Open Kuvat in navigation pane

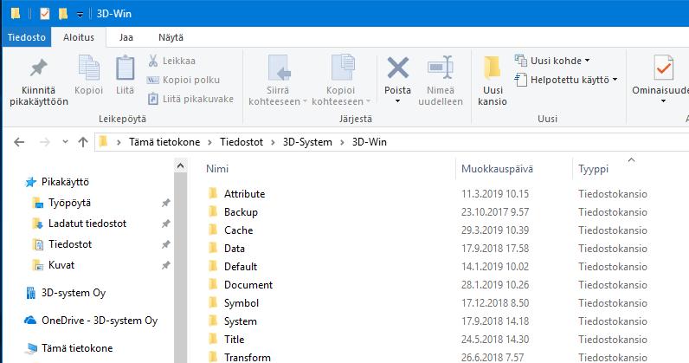(x=61, y=265)
